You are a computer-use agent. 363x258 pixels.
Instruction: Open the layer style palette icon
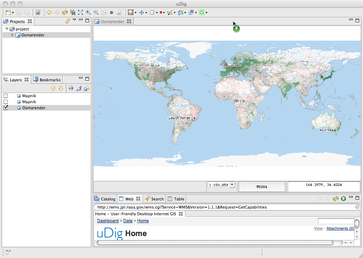pyautogui.click(x=71, y=88)
